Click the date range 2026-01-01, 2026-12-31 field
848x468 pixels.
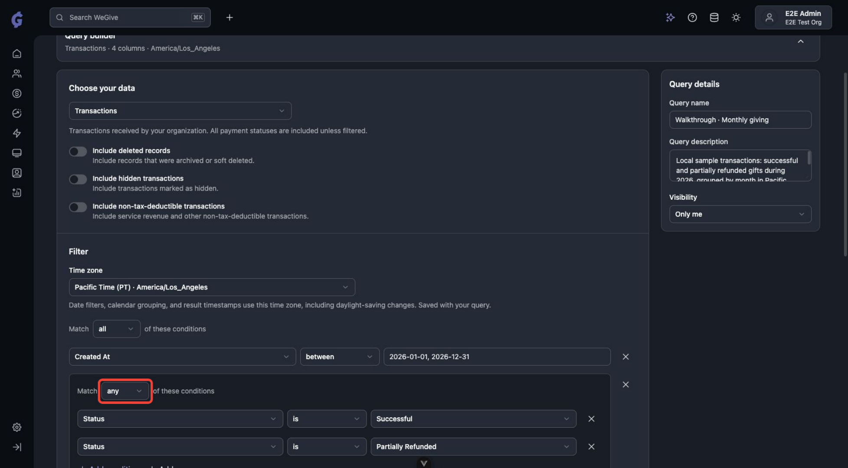(x=497, y=357)
